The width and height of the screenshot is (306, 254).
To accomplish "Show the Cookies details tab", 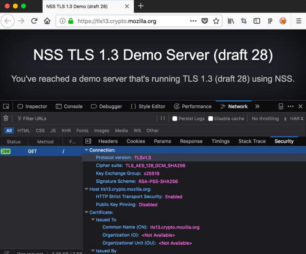I will [x=136, y=141].
